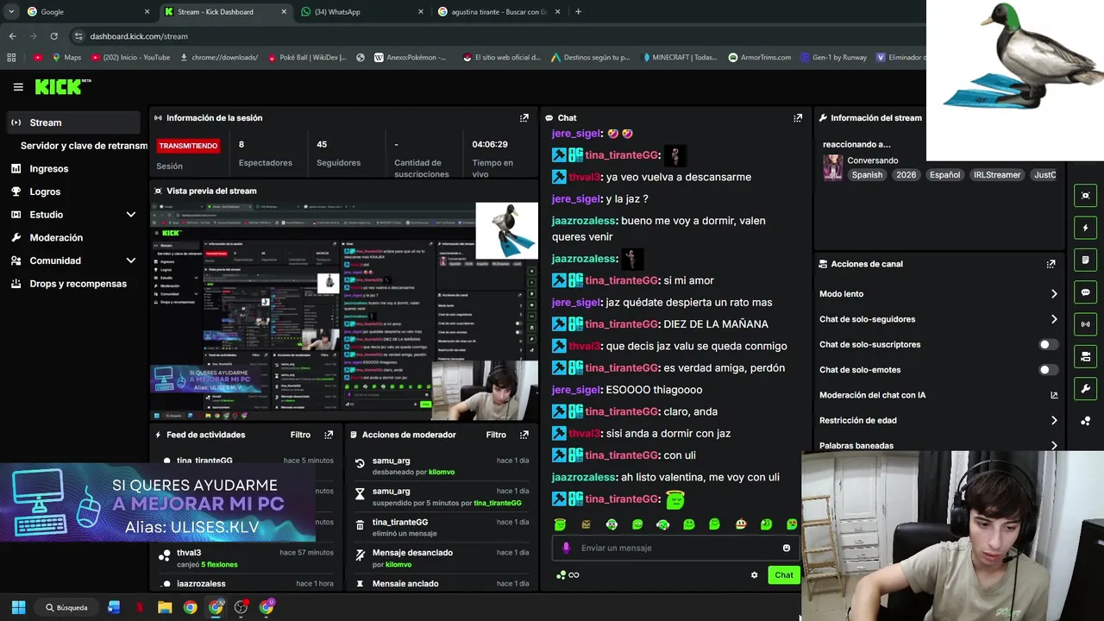The height and width of the screenshot is (621, 1104).
Task: Click the TRANSMITIENDO status badge
Action: [188, 146]
